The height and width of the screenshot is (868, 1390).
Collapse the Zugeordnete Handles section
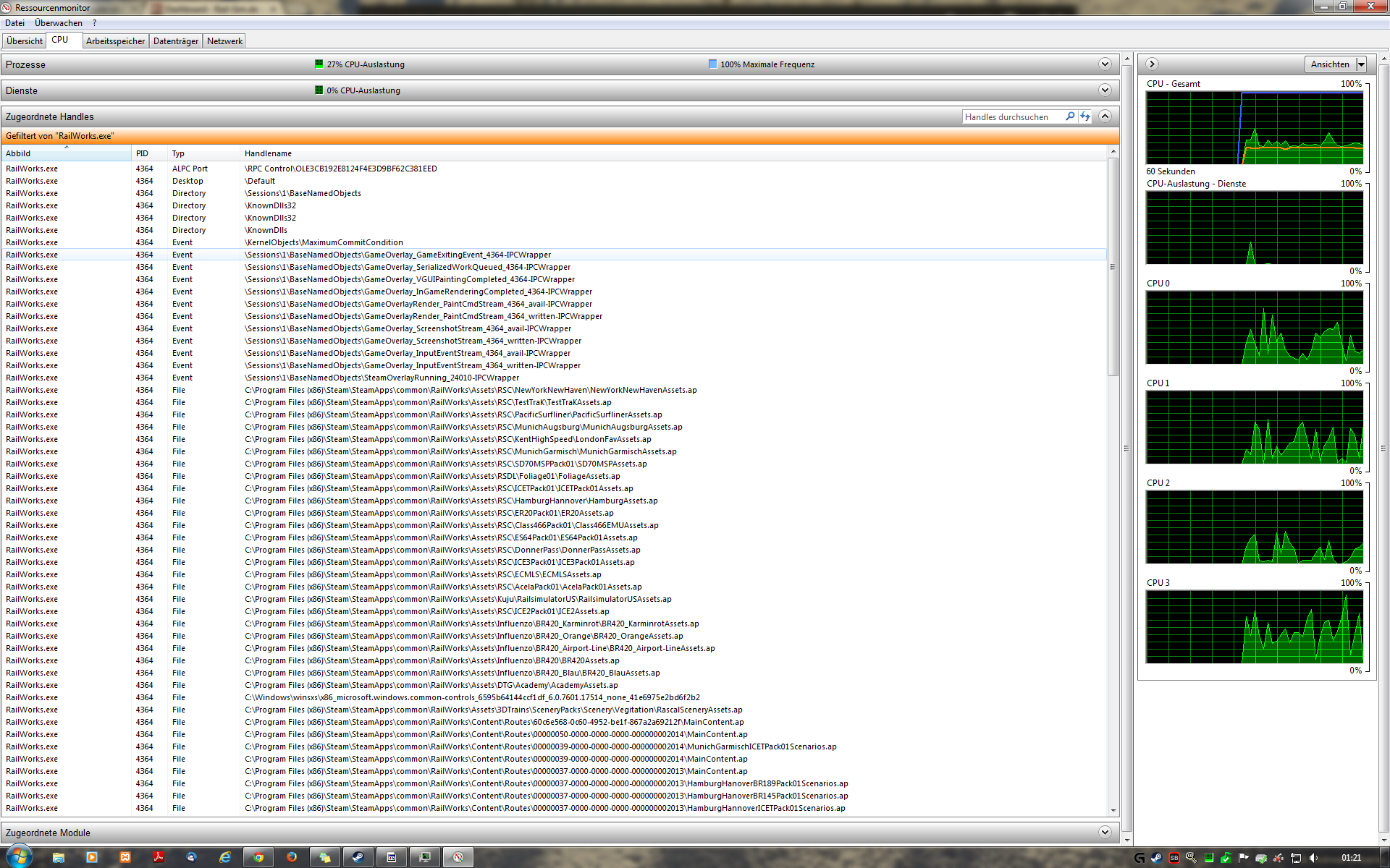tap(1105, 116)
